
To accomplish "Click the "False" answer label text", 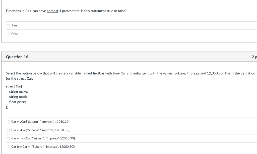I will (15, 34).
